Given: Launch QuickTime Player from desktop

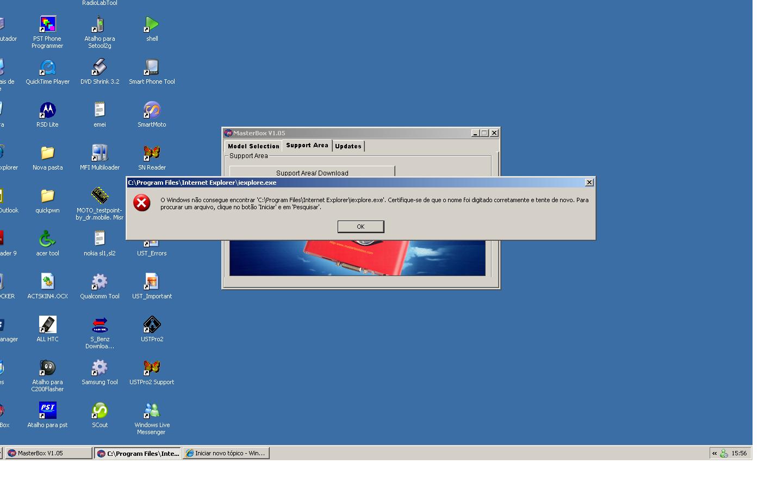Looking at the screenshot, I should click(47, 67).
